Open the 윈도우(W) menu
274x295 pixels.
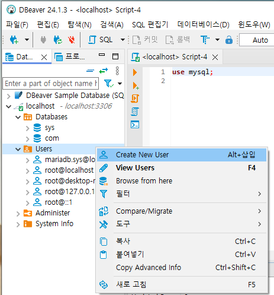click(x=254, y=25)
